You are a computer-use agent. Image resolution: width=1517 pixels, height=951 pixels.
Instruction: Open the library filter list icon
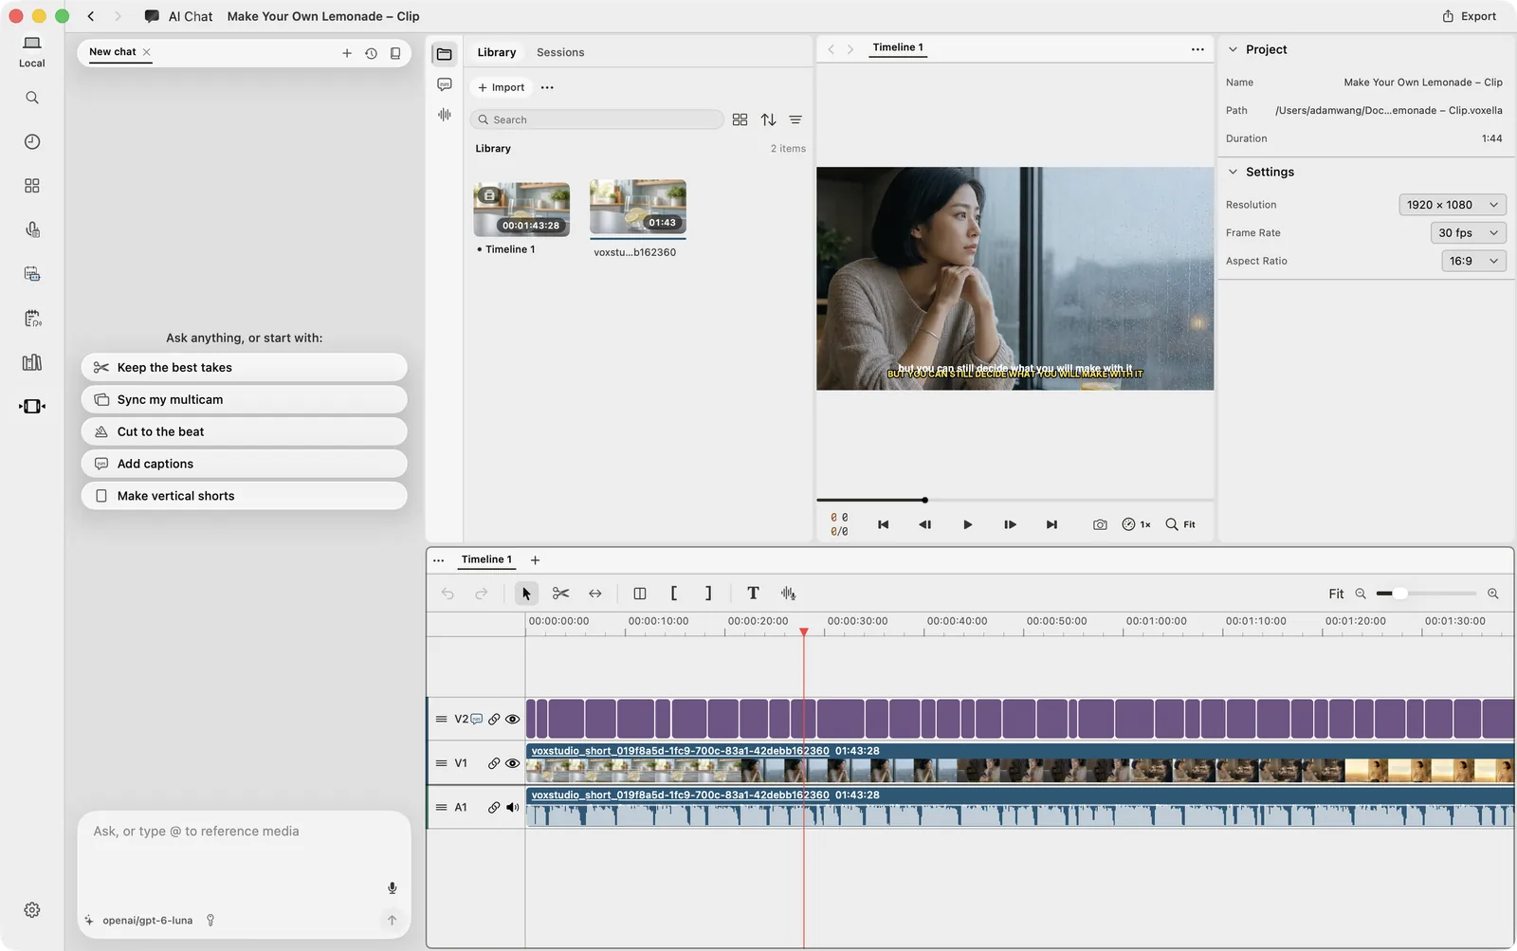[795, 119]
